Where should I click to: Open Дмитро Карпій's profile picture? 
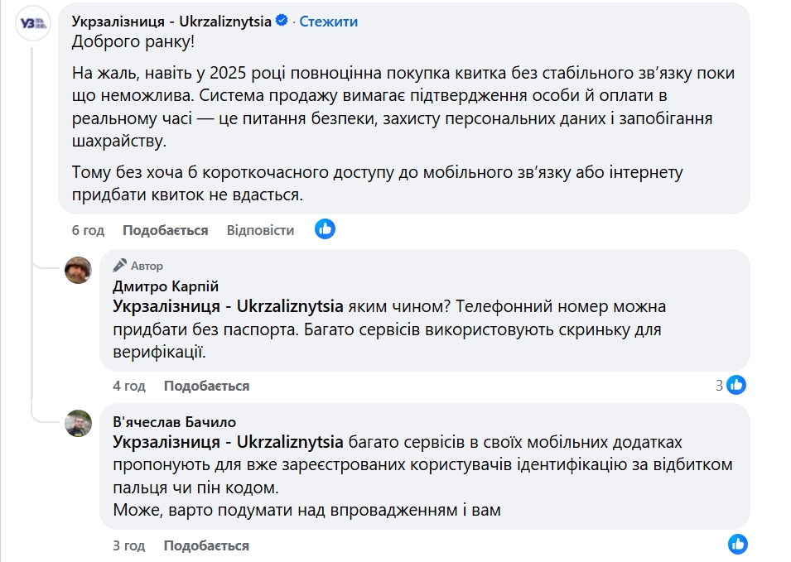pos(79,270)
